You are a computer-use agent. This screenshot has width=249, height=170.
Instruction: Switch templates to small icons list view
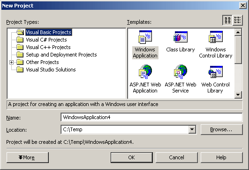[238, 20]
